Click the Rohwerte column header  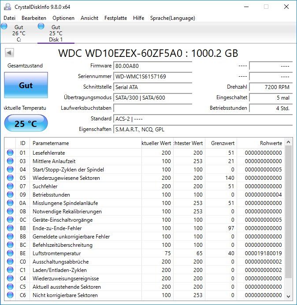pyautogui.click(x=260, y=143)
